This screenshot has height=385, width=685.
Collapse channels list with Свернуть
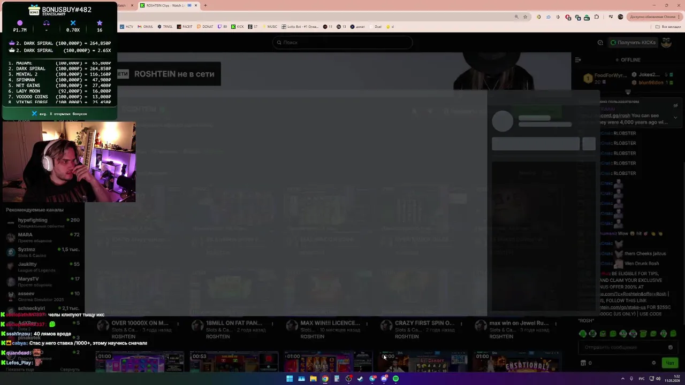click(70, 369)
